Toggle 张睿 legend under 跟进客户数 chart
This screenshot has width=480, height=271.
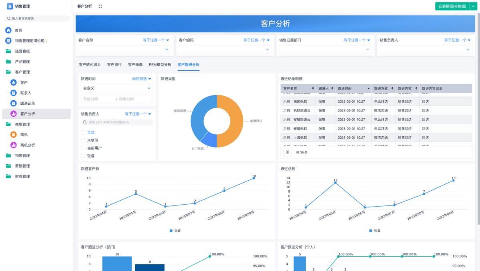coord(175,231)
